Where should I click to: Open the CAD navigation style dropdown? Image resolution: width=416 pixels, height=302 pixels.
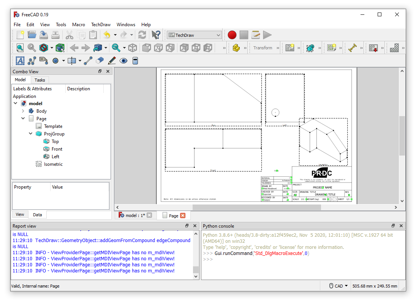pos(338,286)
